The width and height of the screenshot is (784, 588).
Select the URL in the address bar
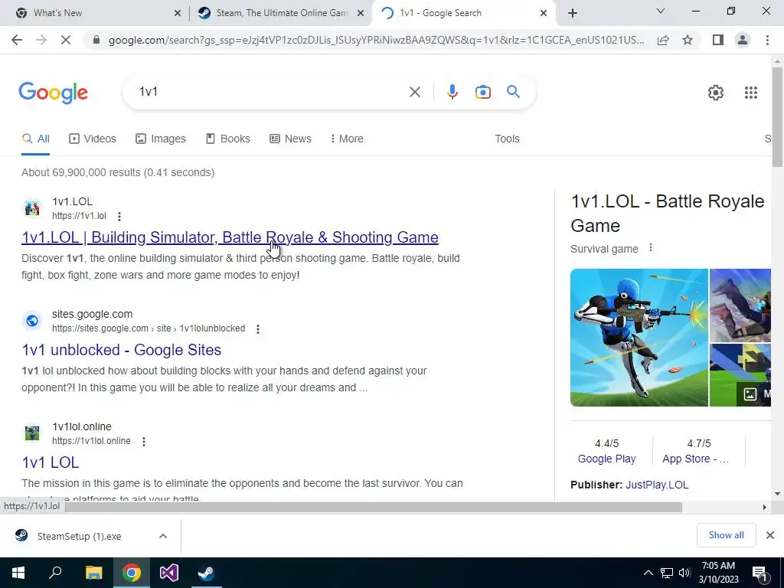376,40
